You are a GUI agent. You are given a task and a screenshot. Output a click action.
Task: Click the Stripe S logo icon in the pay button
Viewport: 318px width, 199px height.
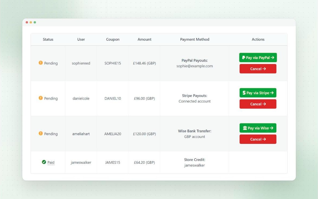point(244,93)
